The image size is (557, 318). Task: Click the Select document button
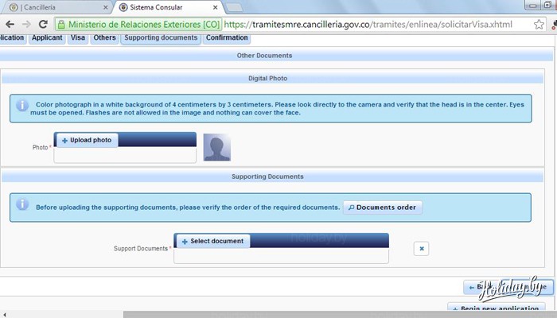pyautogui.click(x=212, y=241)
